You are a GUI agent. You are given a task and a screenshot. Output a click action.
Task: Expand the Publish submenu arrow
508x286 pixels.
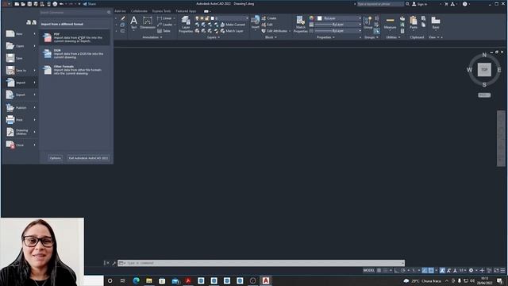34,107
